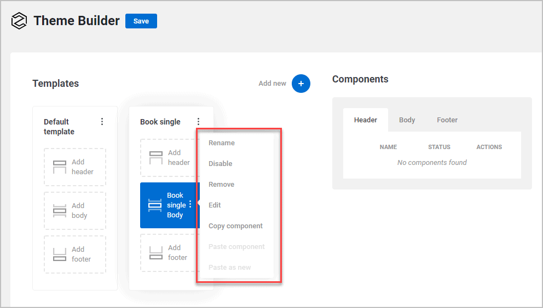Select Rename from the context menu

(x=222, y=143)
